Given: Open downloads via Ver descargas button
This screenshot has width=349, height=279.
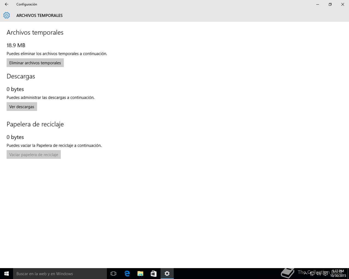Looking at the screenshot, I should (x=22, y=107).
